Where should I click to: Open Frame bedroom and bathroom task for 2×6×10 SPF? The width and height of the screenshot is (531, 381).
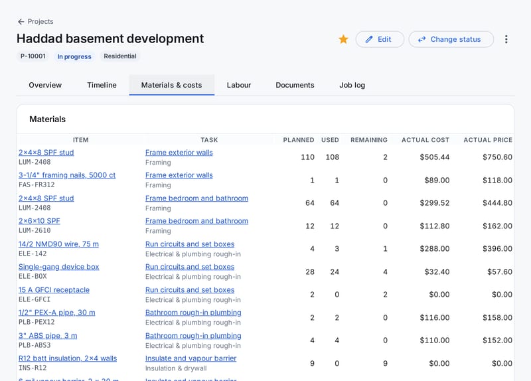click(196, 221)
